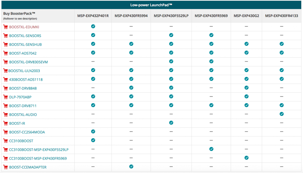
Task: Click the checkmark for BOOST-CCEMADAPTER under MSP-EXP430FR5994
Action: [x=131, y=166]
